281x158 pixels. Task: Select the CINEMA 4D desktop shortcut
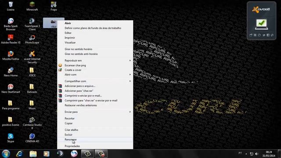[x=32, y=138]
